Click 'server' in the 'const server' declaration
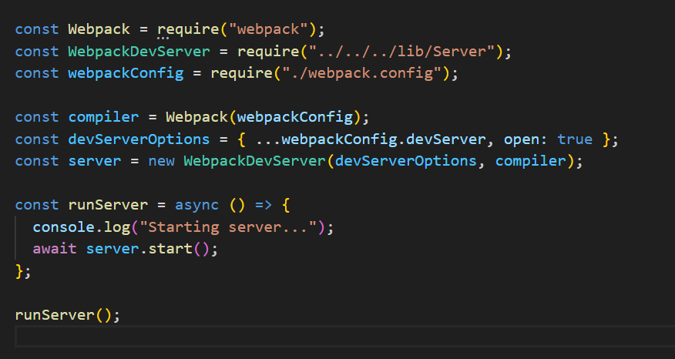This screenshot has width=675, height=359. [x=95, y=161]
